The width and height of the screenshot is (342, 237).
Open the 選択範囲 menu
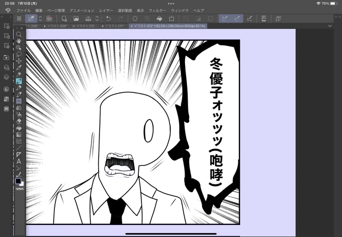pyautogui.click(x=125, y=11)
